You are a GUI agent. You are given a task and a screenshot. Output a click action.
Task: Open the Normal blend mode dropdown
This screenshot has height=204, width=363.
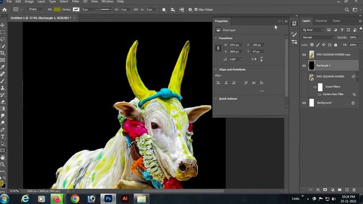click(318, 37)
